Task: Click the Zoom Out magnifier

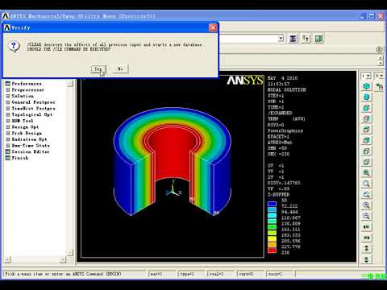Action: coord(366,216)
